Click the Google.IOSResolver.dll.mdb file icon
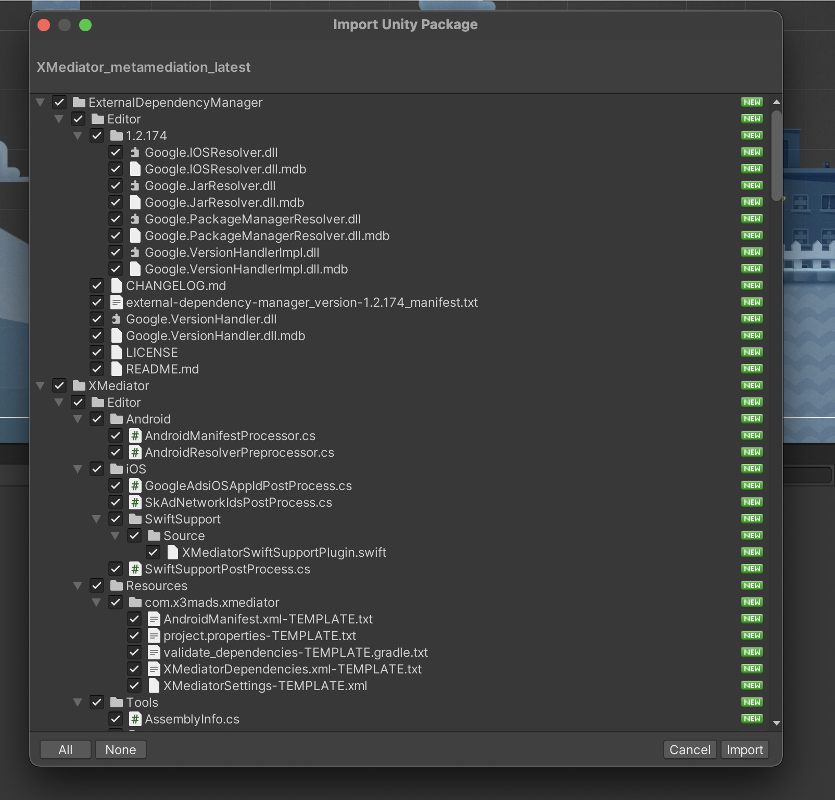Image resolution: width=835 pixels, height=800 pixels. [x=135, y=169]
